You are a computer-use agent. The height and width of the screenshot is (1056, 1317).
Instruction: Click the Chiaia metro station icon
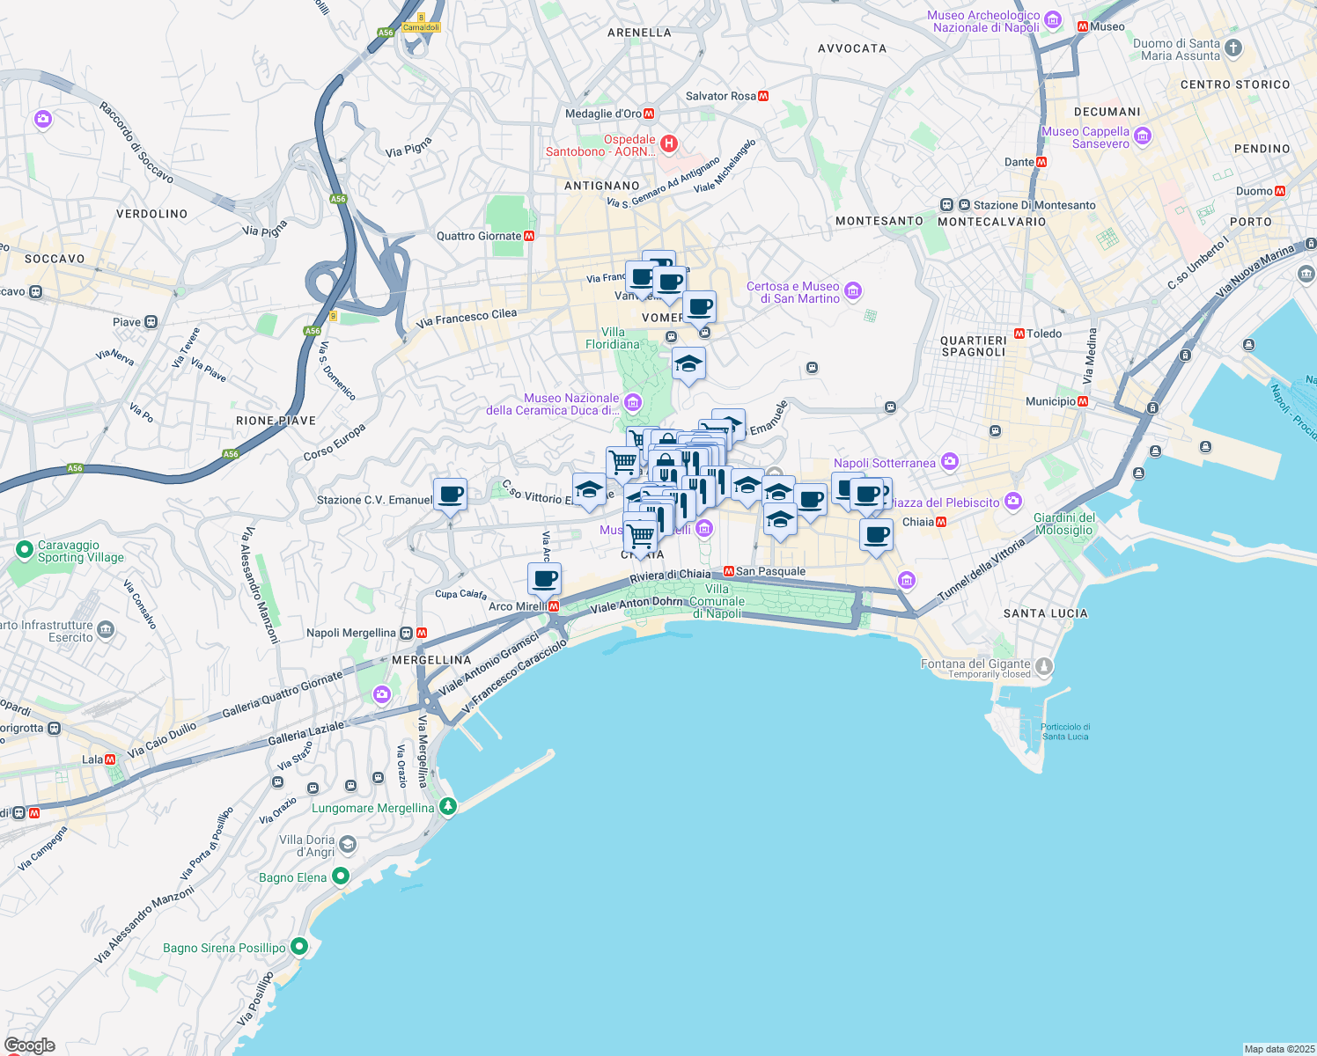pos(941,522)
